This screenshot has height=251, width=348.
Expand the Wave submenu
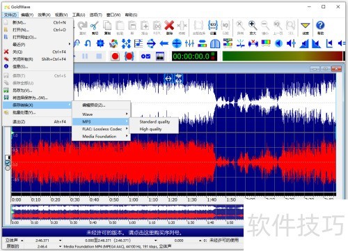[101, 114]
